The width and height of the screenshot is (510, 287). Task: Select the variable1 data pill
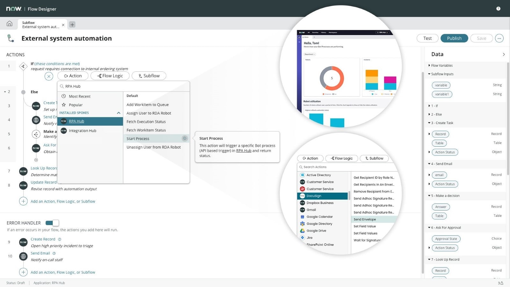coord(442,94)
